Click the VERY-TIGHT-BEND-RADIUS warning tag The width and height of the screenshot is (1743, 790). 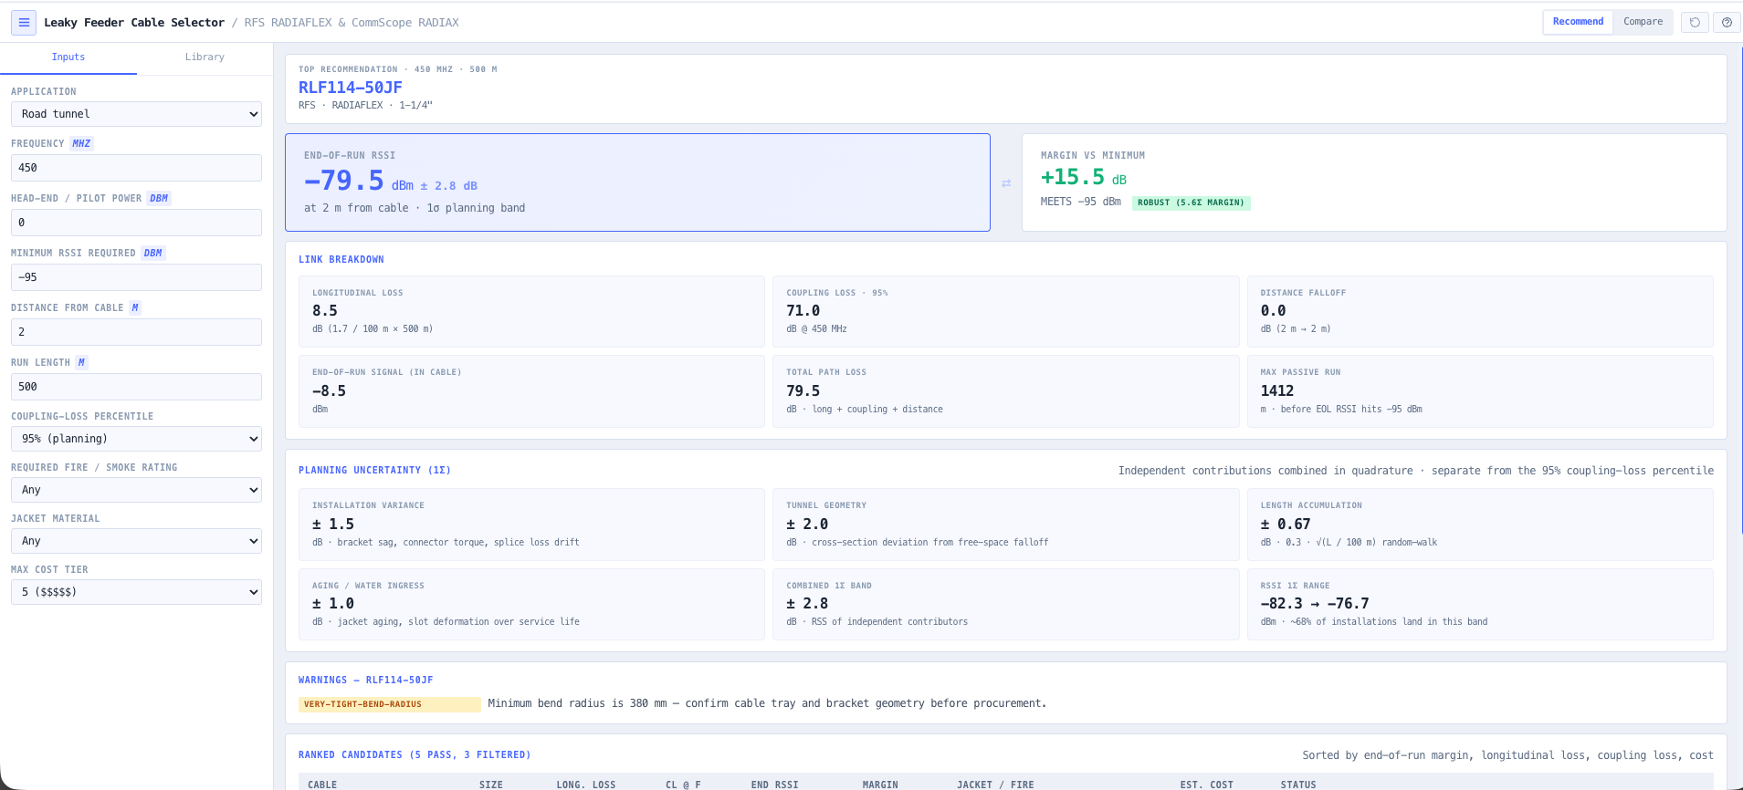(389, 704)
